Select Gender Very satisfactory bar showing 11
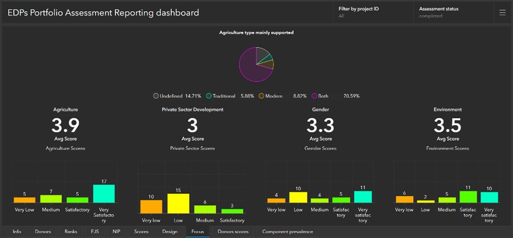 (x=363, y=197)
